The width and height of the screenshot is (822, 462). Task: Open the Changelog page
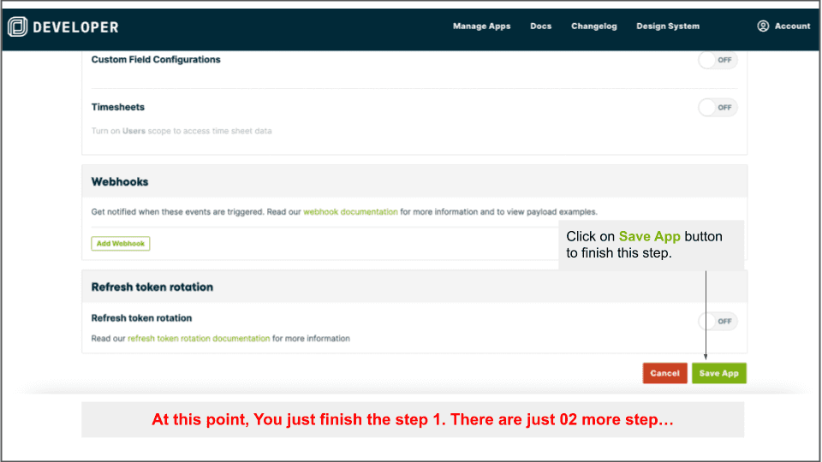593,27
